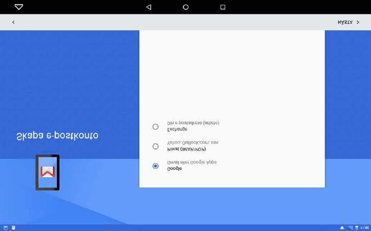Tap the downward triangle icon in the black bar
Viewport: 371px width, 231px height.
(19, 7)
